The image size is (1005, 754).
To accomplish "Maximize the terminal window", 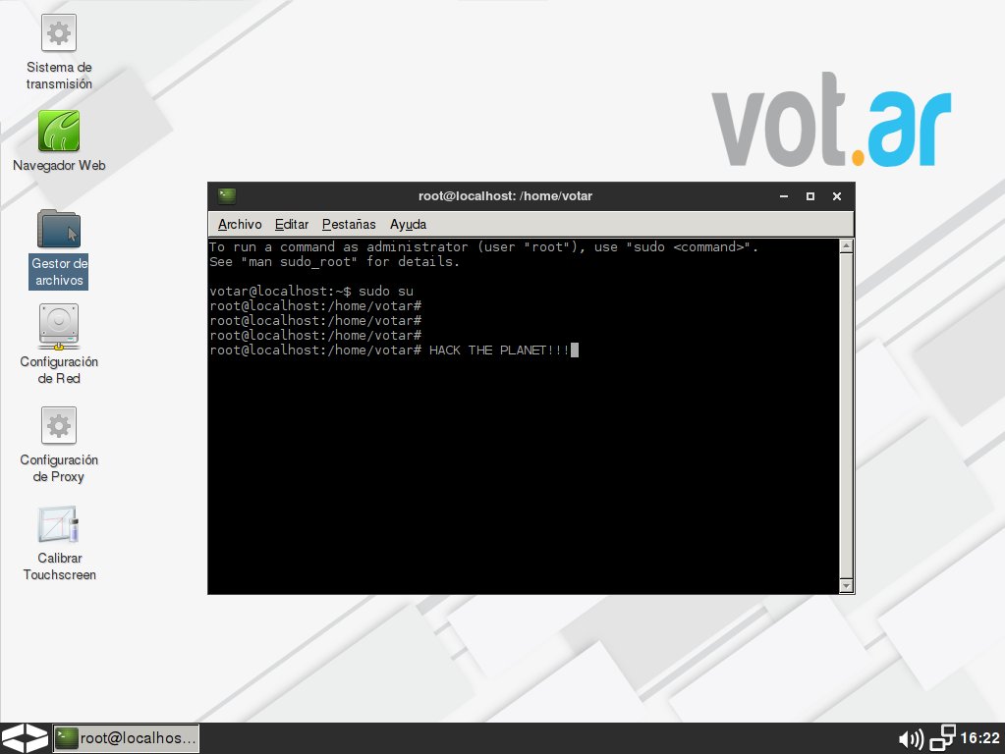I will click(810, 196).
